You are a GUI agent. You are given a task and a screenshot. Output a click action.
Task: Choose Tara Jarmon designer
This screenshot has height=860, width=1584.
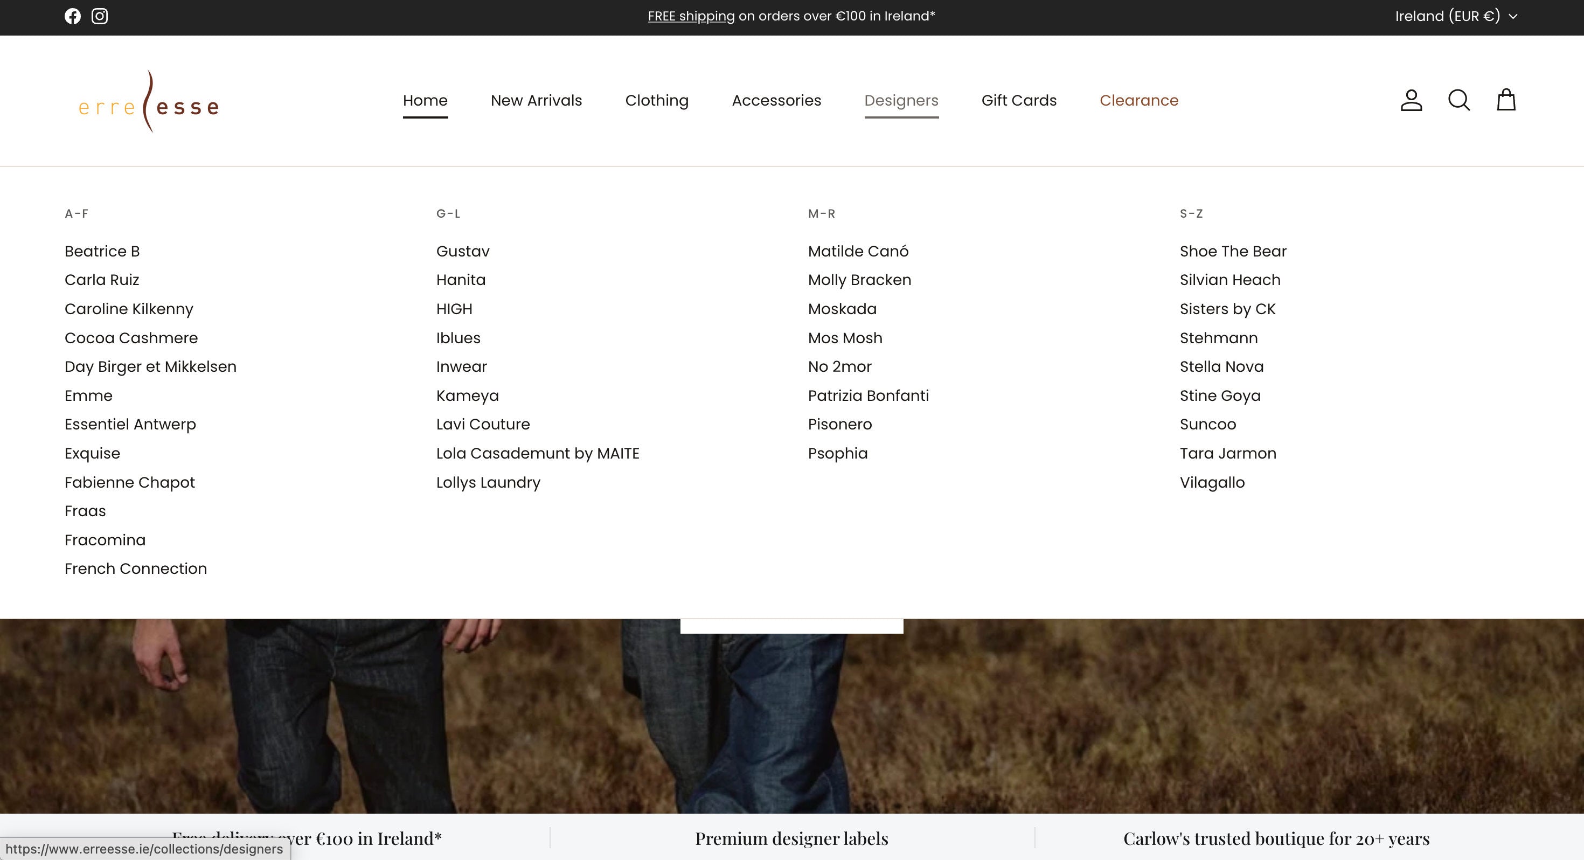coord(1227,453)
